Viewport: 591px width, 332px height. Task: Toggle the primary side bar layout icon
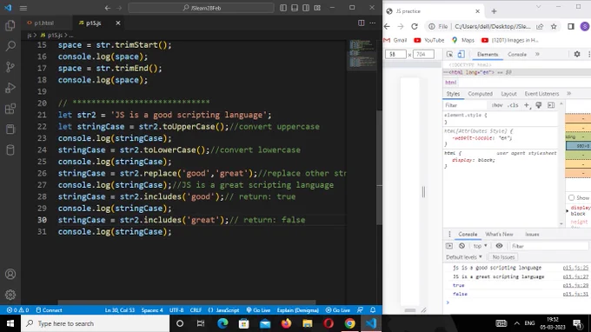click(x=283, y=8)
